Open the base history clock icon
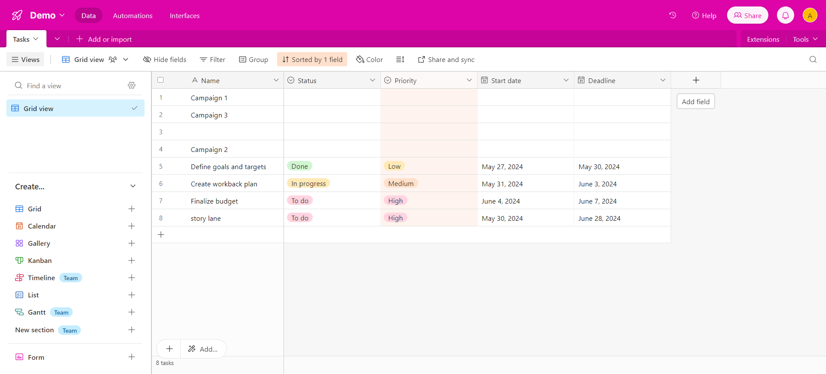The image size is (826, 374). pyautogui.click(x=673, y=15)
